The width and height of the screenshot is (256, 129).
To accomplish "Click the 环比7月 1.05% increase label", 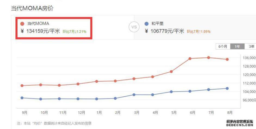I will click(199, 32).
